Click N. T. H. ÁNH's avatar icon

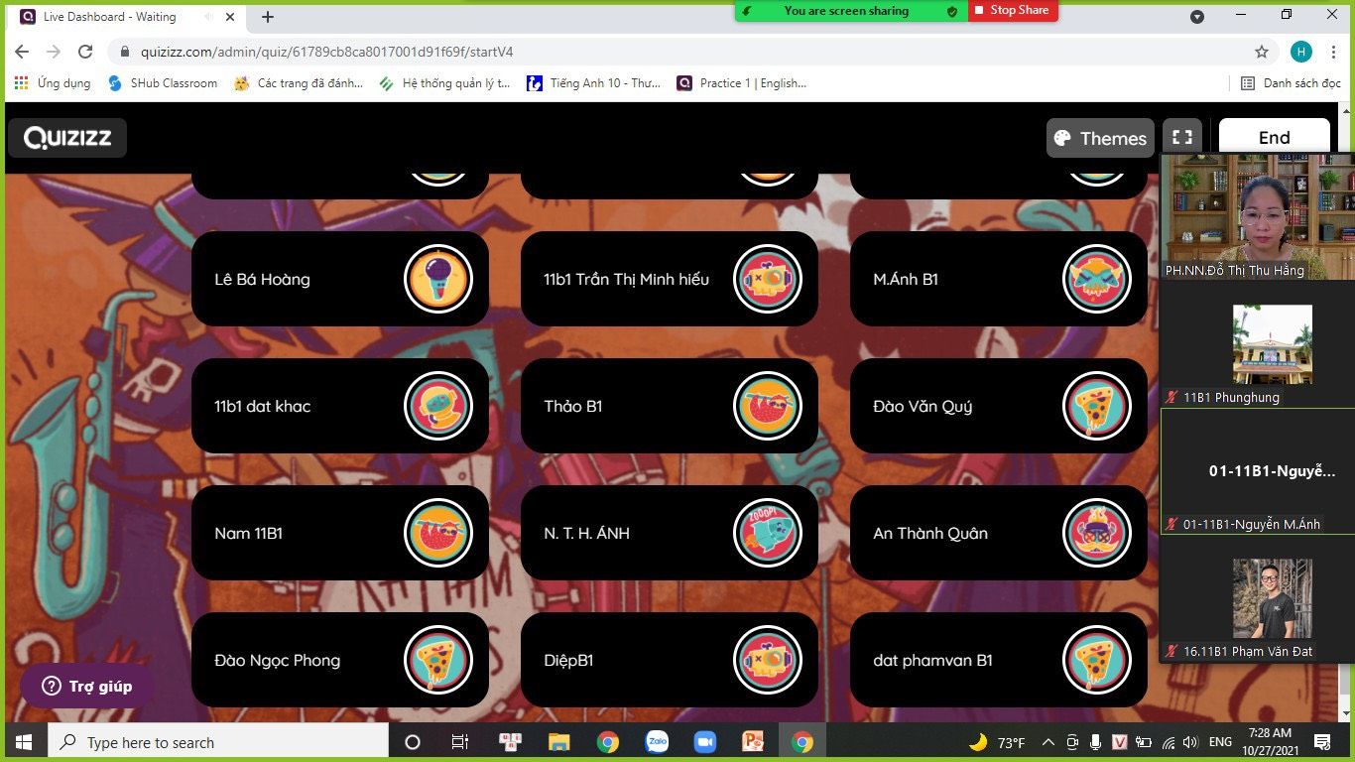click(768, 533)
